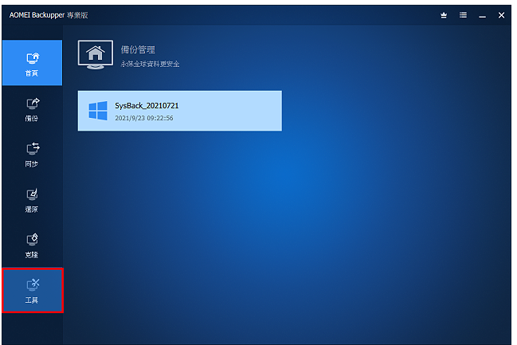Screen dimensions: 517x345
Task: Minimize the AOMEI Backupper window
Action: 483,15
